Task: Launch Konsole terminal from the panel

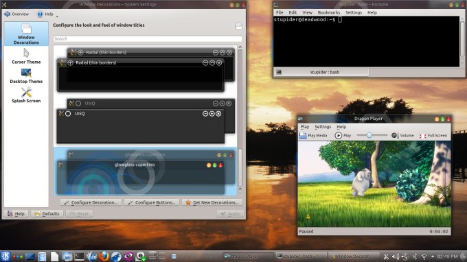Action: [x=79, y=257]
